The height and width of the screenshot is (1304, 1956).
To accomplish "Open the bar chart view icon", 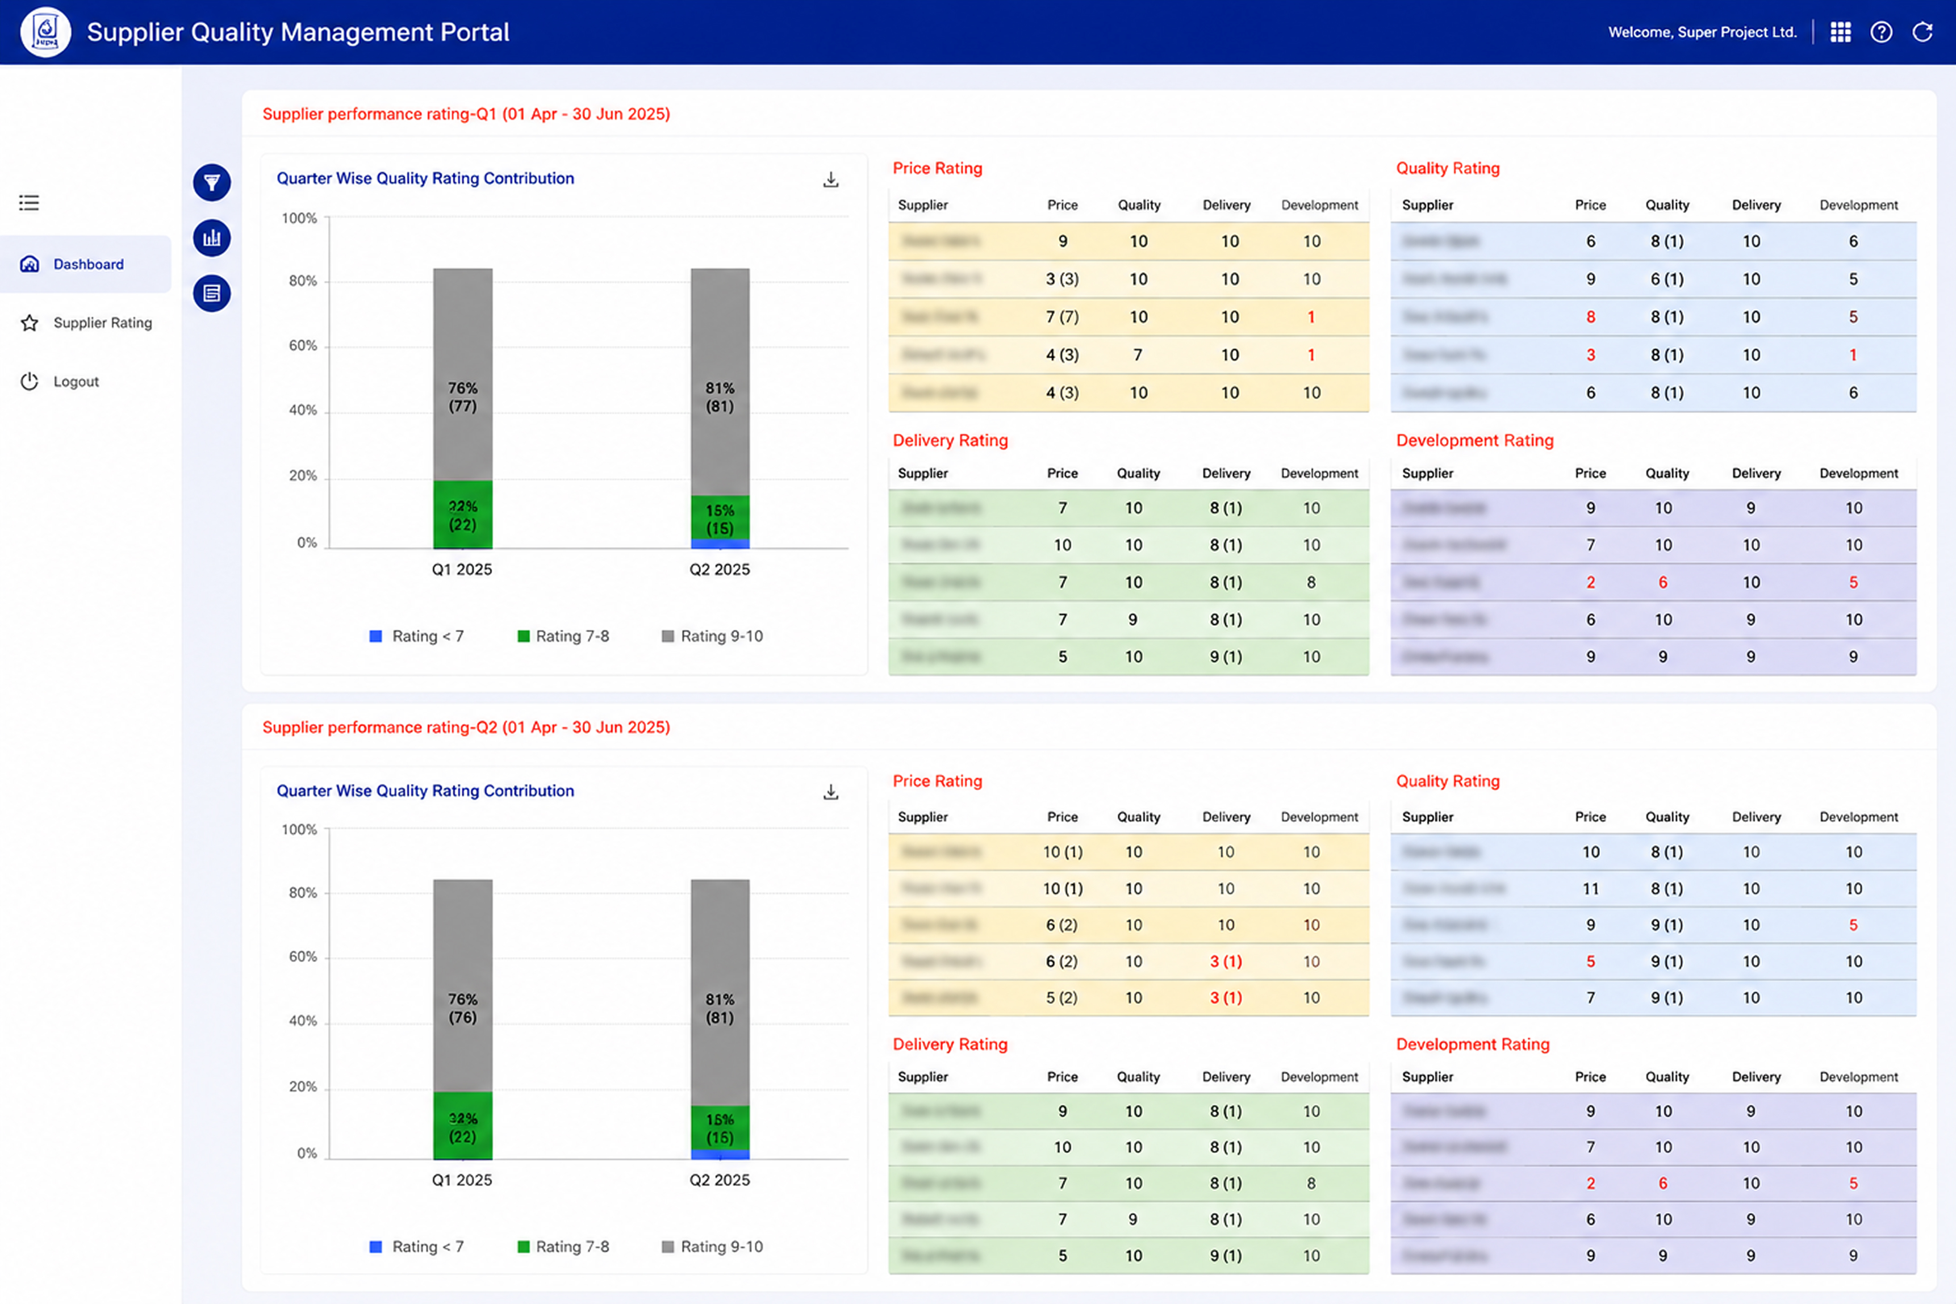I will [212, 238].
